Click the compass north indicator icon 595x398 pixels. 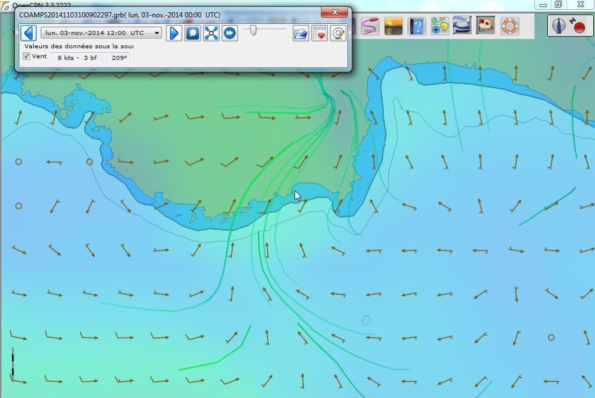click(x=558, y=26)
